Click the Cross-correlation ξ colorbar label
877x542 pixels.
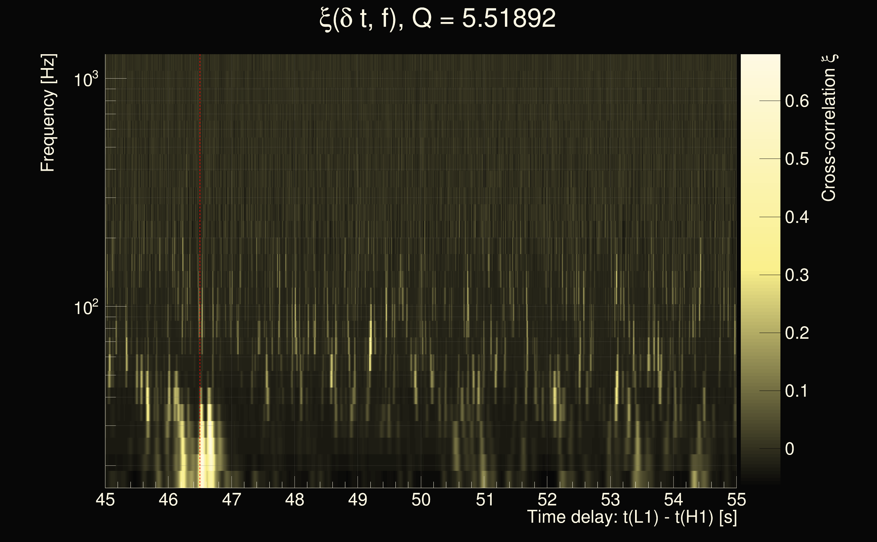pyautogui.click(x=829, y=128)
